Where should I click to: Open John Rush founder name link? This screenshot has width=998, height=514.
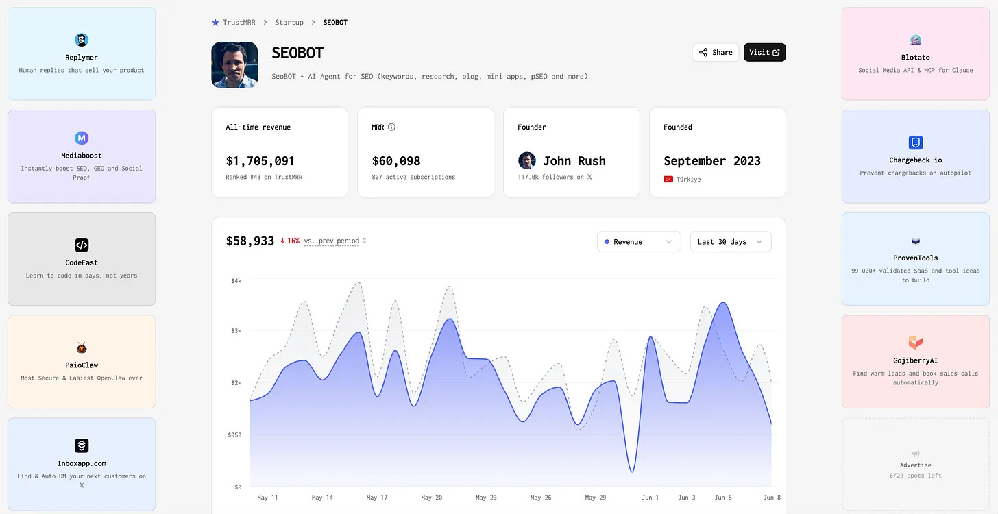[574, 161]
